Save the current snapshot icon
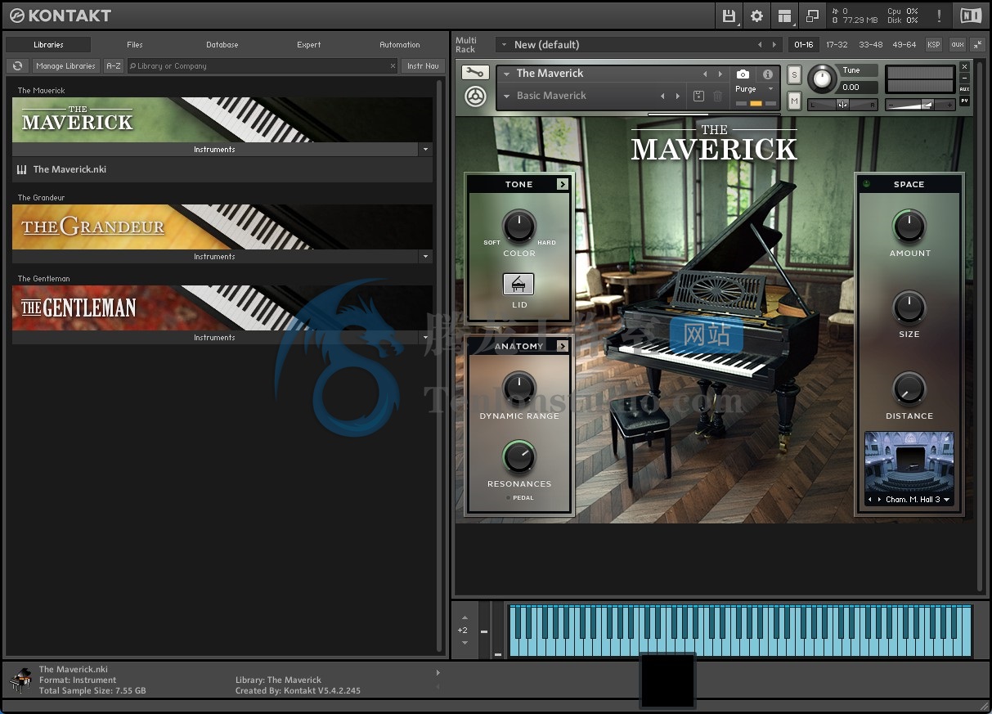The width and height of the screenshot is (992, 714). pos(699,96)
